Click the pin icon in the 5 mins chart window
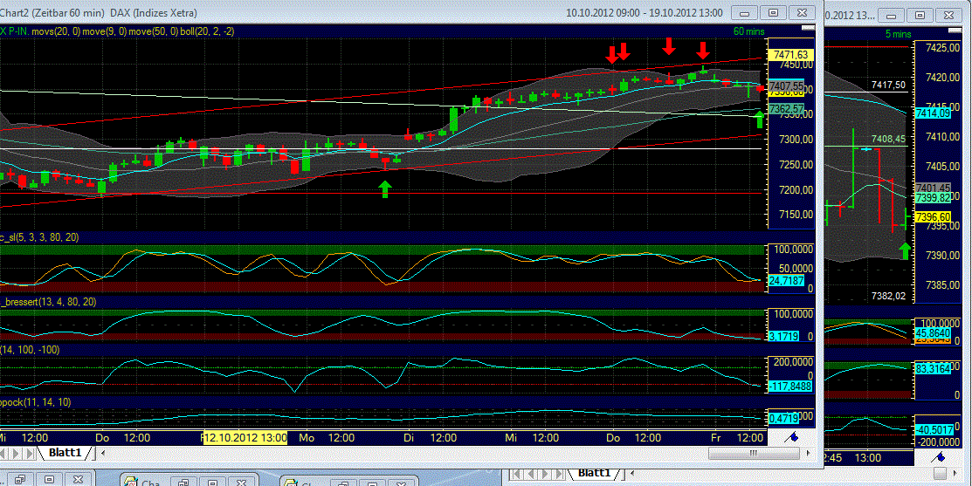This screenshot has width=972, height=486. click(940, 457)
